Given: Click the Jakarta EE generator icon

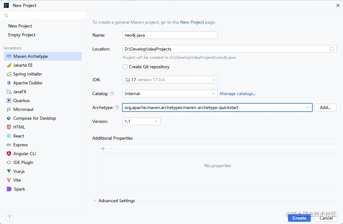Looking at the screenshot, I should (x=9, y=65).
